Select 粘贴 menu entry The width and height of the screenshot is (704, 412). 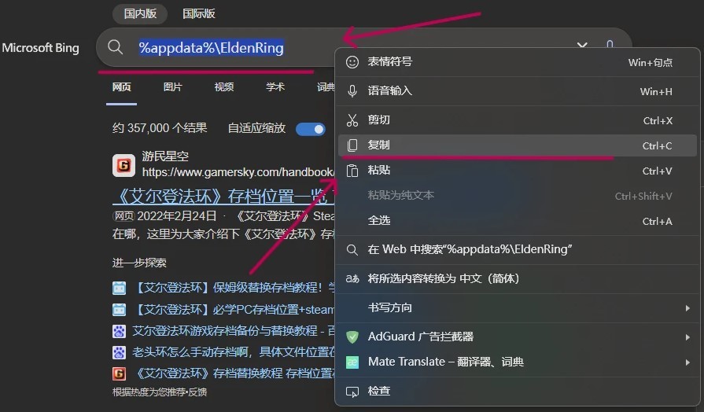pos(517,171)
